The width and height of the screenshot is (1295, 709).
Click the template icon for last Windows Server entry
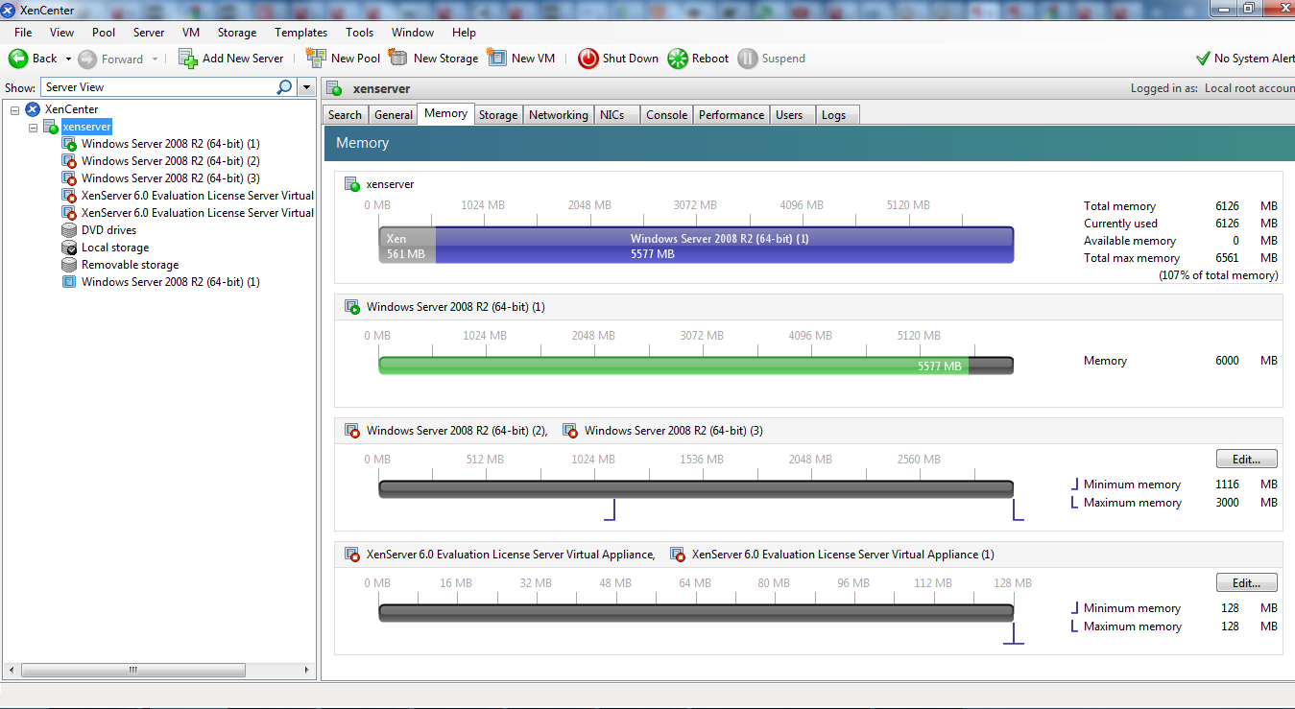(69, 282)
